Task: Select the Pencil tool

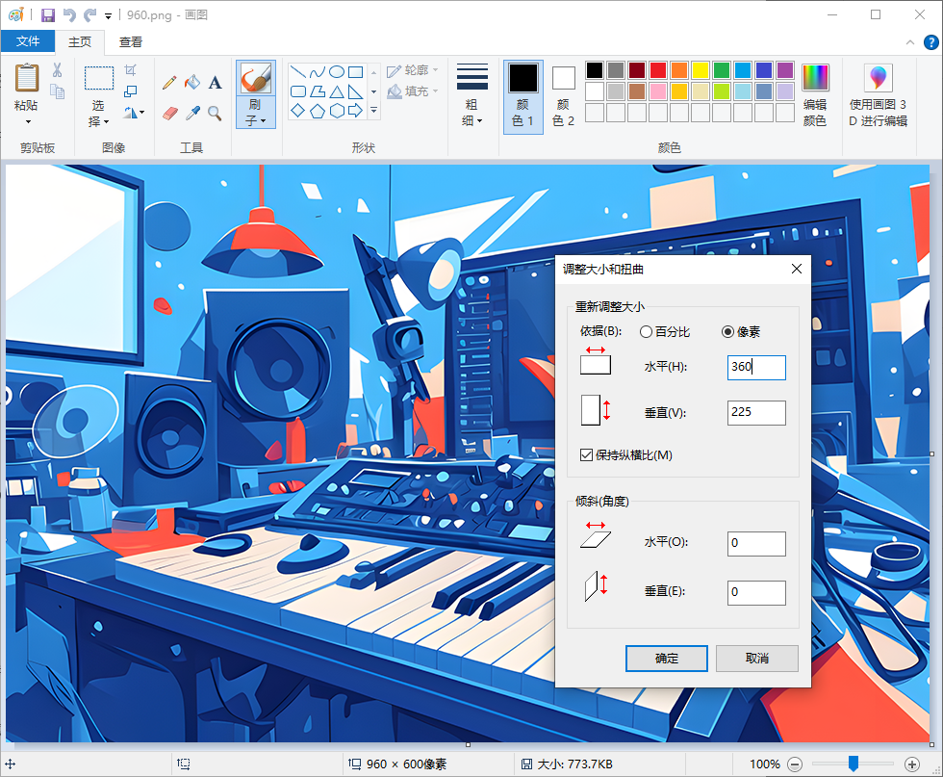Action: [169, 83]
